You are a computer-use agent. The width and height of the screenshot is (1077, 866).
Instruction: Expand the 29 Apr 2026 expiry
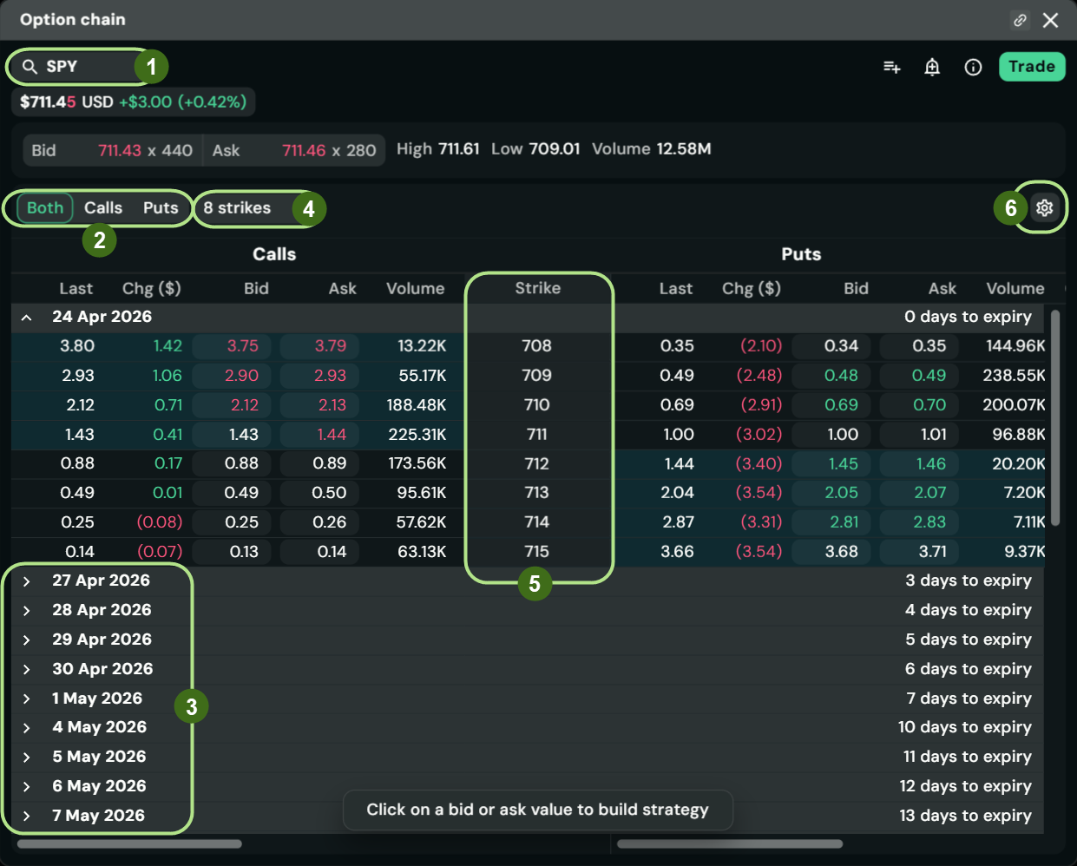27,640
